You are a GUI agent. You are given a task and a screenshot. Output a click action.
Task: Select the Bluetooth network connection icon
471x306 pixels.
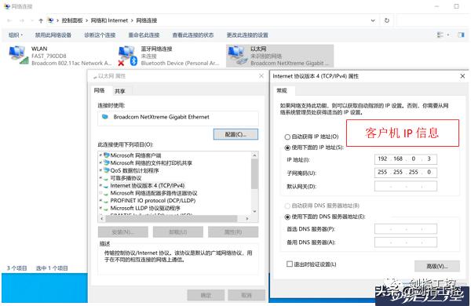point(128,56)
